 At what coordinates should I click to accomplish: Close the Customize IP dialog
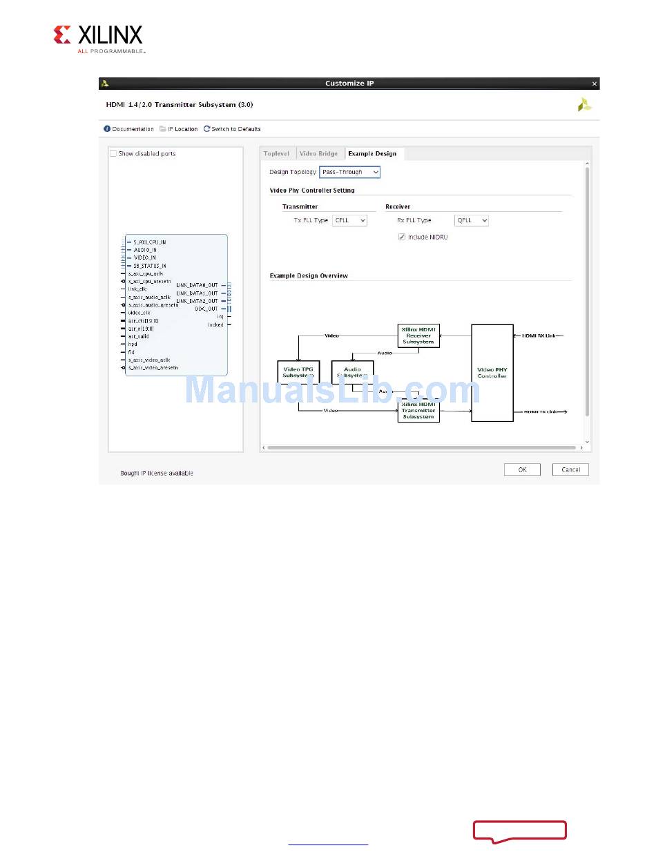(x=595, y=84)
